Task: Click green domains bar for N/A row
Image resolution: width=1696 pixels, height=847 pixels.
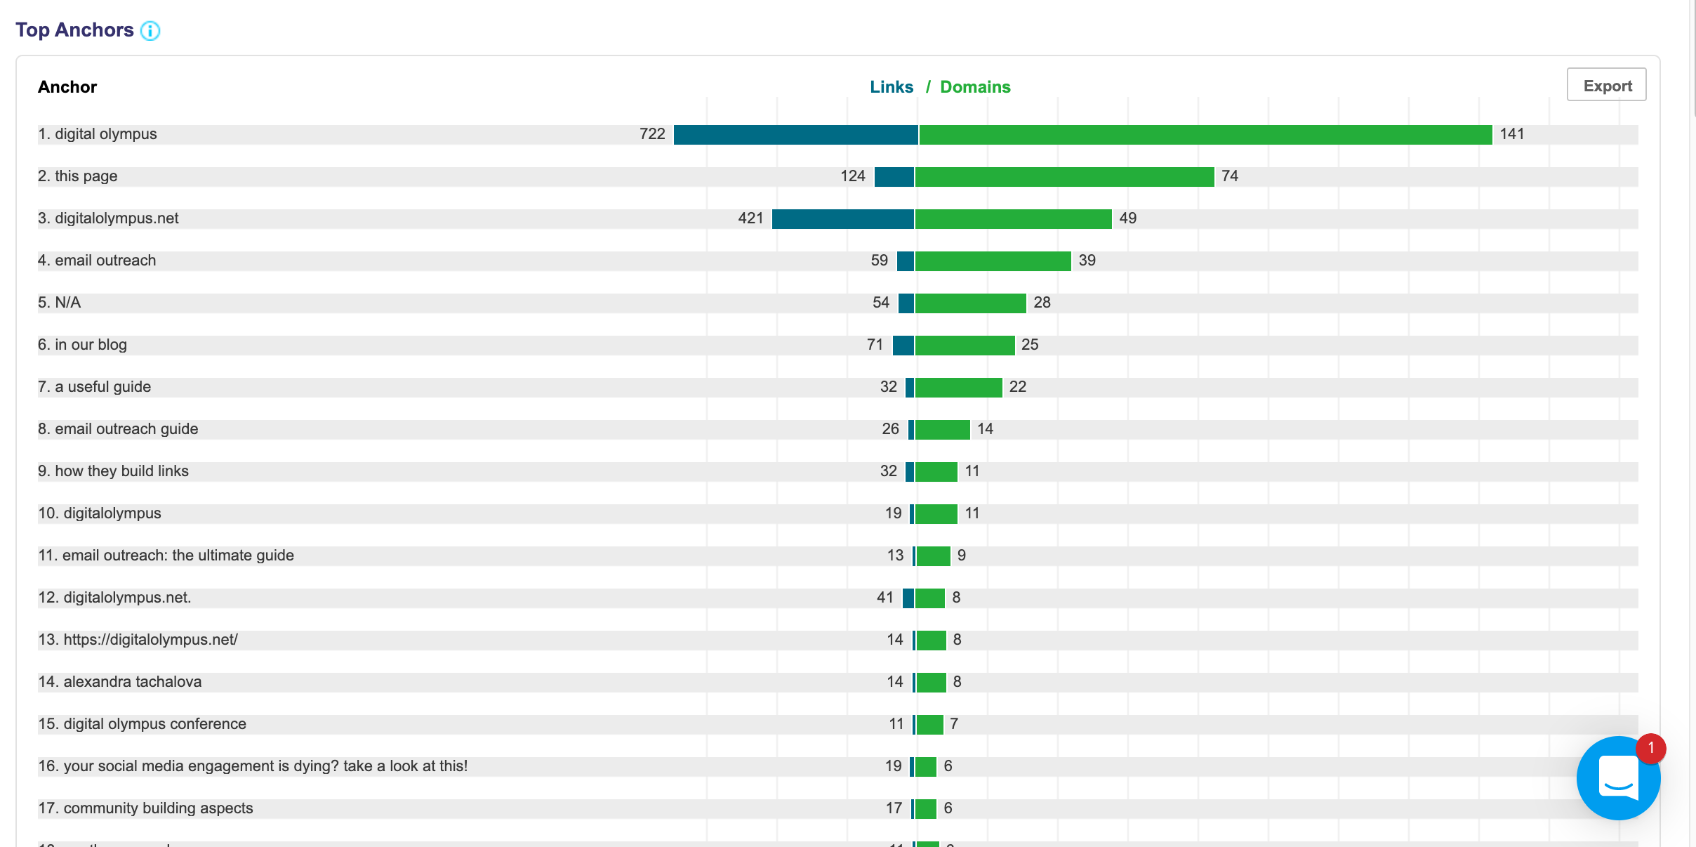Action: coord(970,303)
